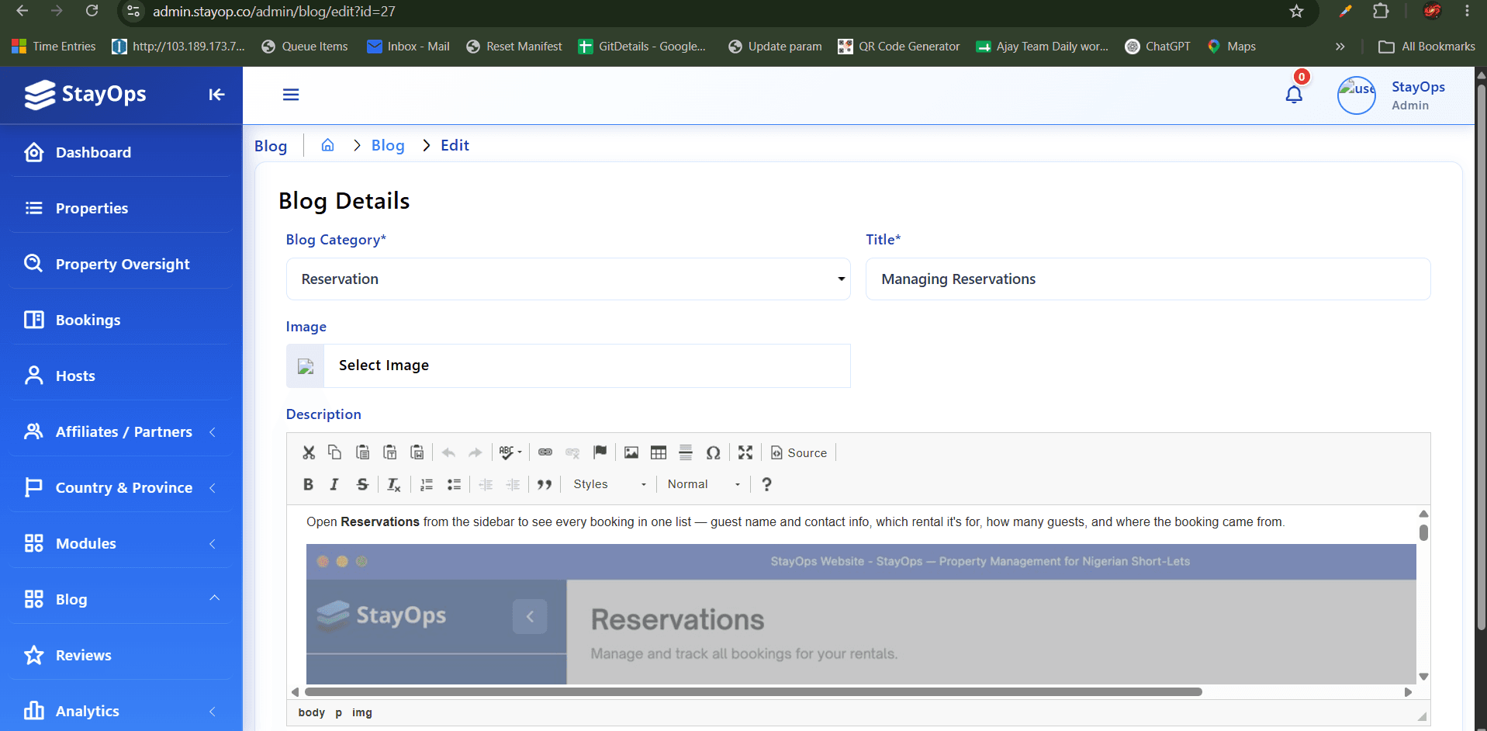Image resolution: width=1487 pixels, height=731 pixels.
Task: Toggle the hamburger menu
Action: [x=291, y=95]
